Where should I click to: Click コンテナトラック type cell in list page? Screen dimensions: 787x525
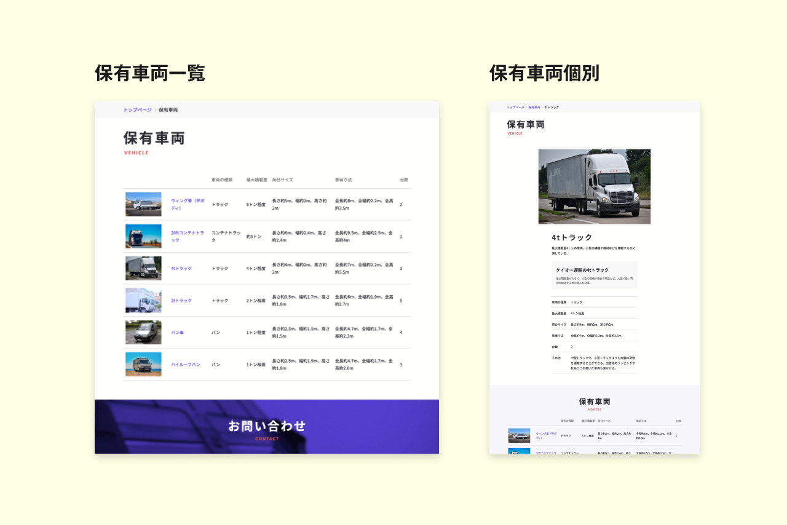point(226,236)
